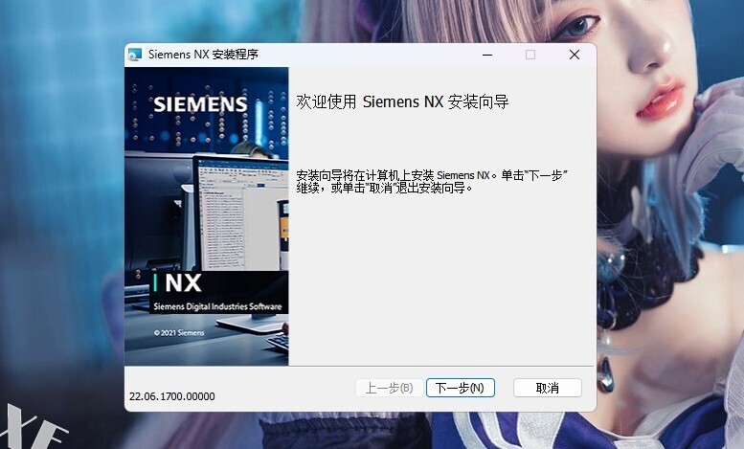Click the version number 22.06.1700.00000
This screenshot has height=449, width=744.
(171, 396)
